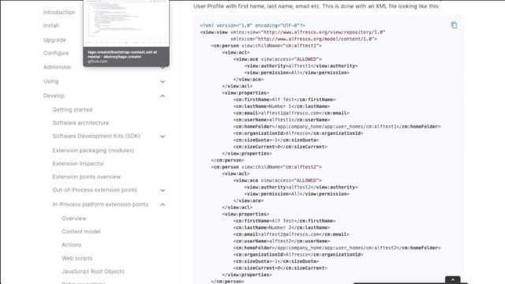Screen dimensions: 505x284
Task: Open the Actions subpage
Action: pos(72,245)
